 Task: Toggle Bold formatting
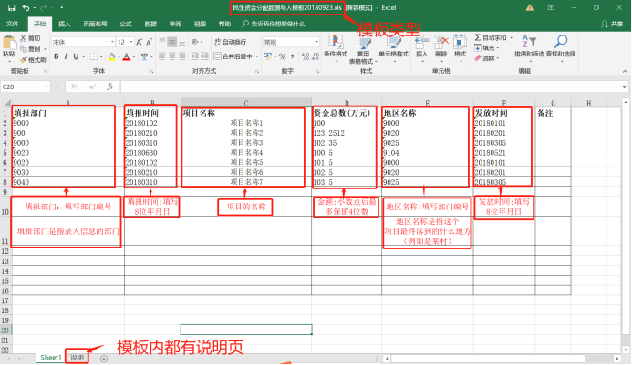click(56, 56)
